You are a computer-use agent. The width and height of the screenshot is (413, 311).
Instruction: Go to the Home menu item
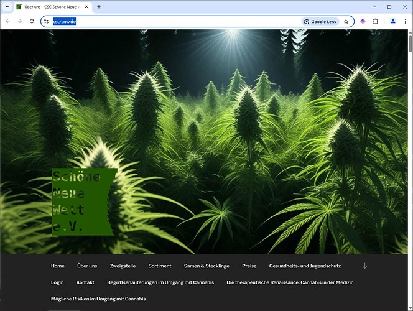(x=58, y=266)
